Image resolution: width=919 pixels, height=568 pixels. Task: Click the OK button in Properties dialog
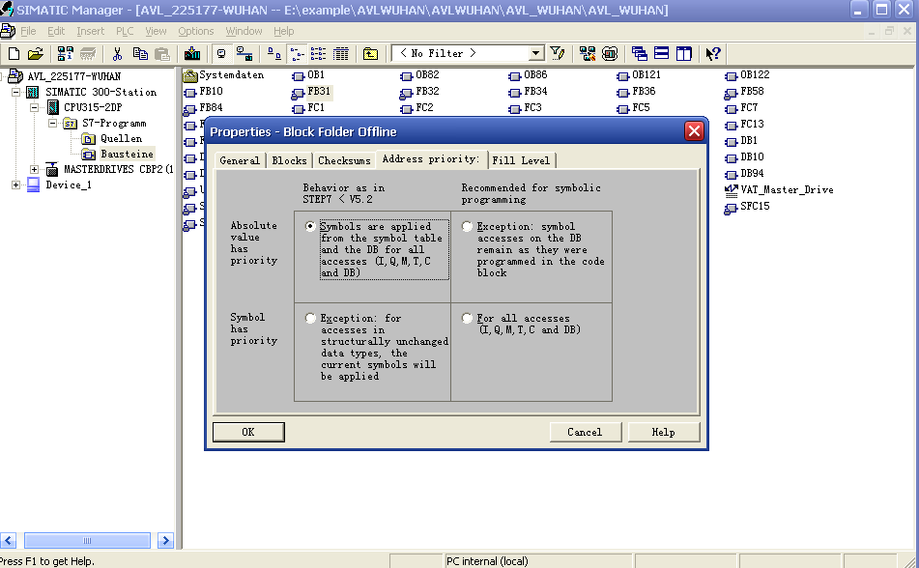(x=248, y=432)
